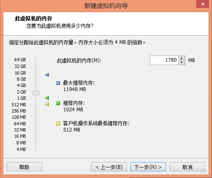The image size is (212, 178).
Task: Decrease memory with the spinner down arrow
Action: (182, 62)
